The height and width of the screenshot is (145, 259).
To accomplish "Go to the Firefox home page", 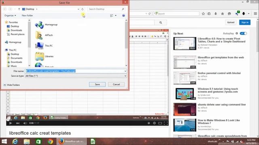I will click(222, 14).
